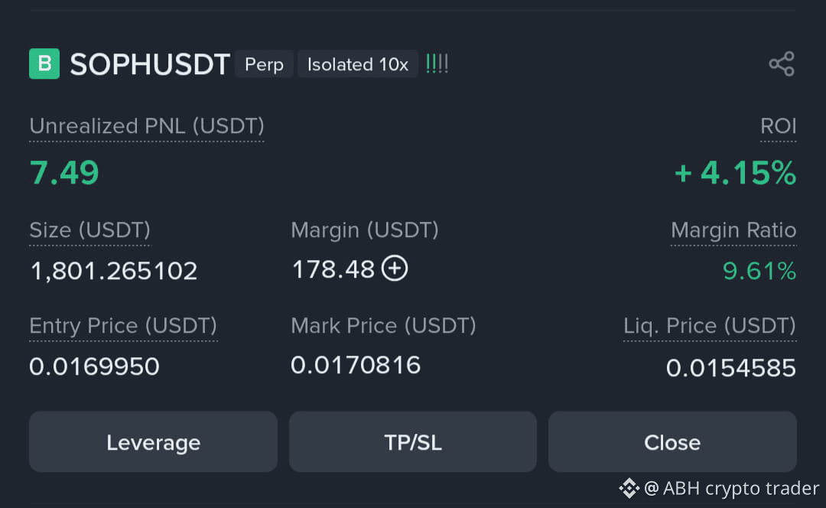
Task: Toggle the Entry Price (USDT) label
Action: 123,325
